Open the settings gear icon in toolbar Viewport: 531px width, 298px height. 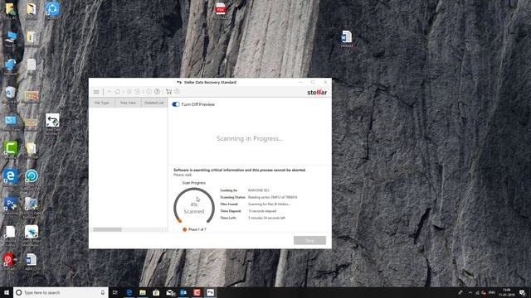coord(129,92)
